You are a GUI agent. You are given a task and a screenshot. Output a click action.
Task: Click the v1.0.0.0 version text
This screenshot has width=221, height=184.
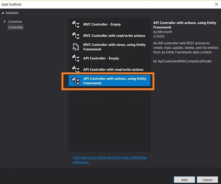[159, 36]
